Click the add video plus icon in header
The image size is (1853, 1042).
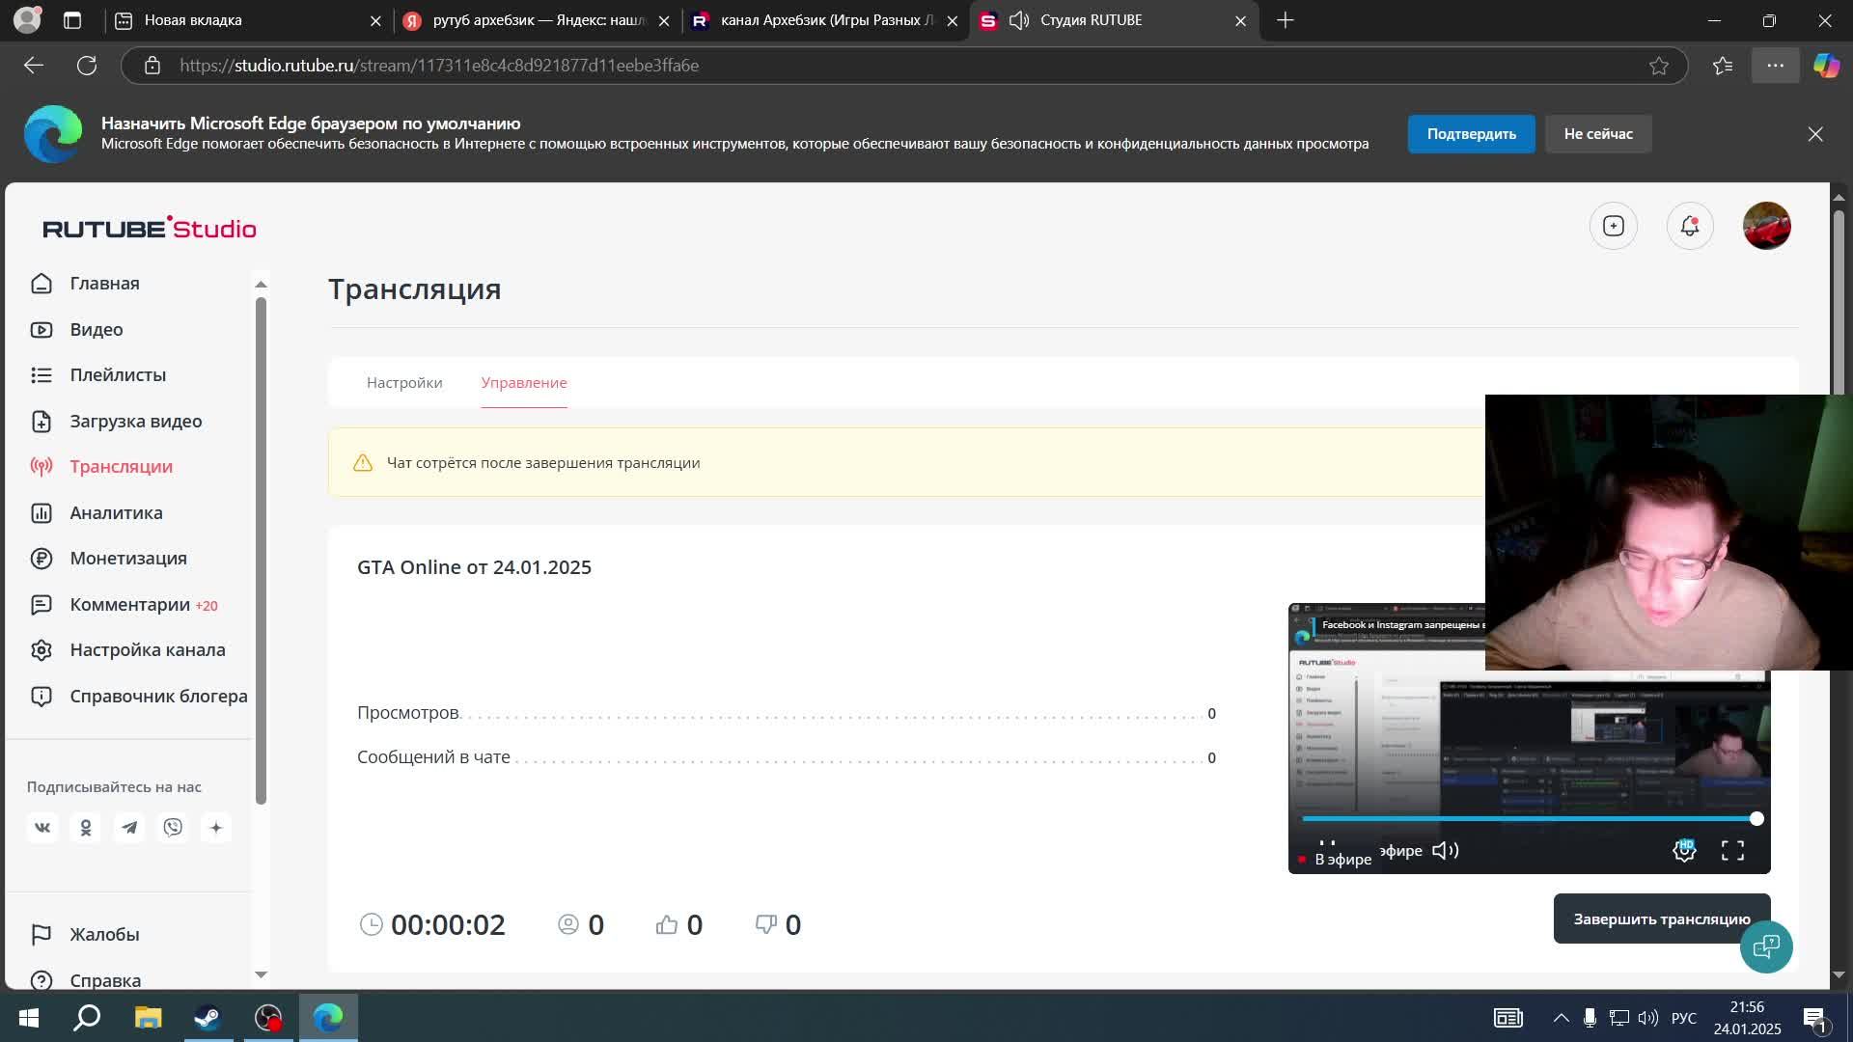tap(1614, 226)
